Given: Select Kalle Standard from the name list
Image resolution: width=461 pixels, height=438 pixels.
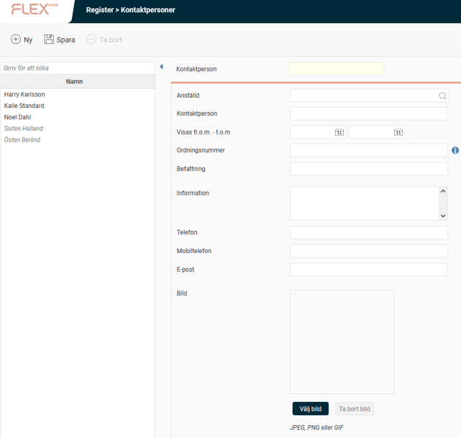Looking at the screenshot, I should [x=24, y=106].
